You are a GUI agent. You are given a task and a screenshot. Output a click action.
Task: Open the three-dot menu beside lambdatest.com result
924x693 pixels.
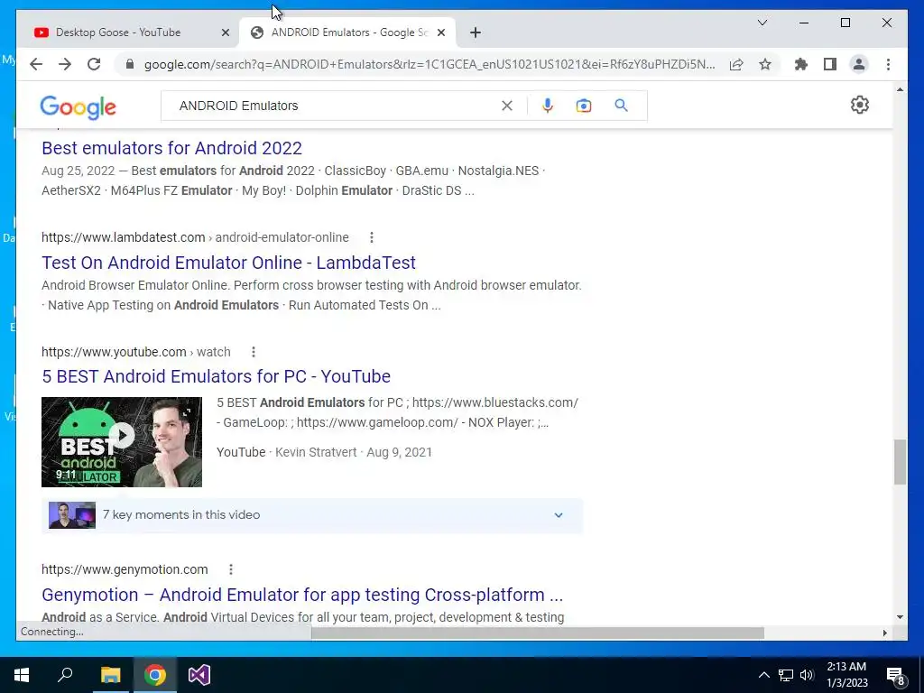click(371, 237)
